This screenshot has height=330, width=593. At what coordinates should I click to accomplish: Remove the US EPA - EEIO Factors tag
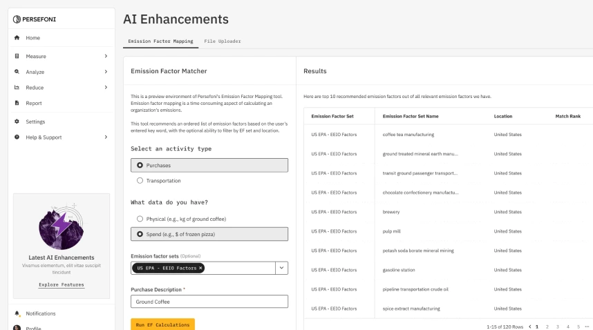click(x=201, y=268)
